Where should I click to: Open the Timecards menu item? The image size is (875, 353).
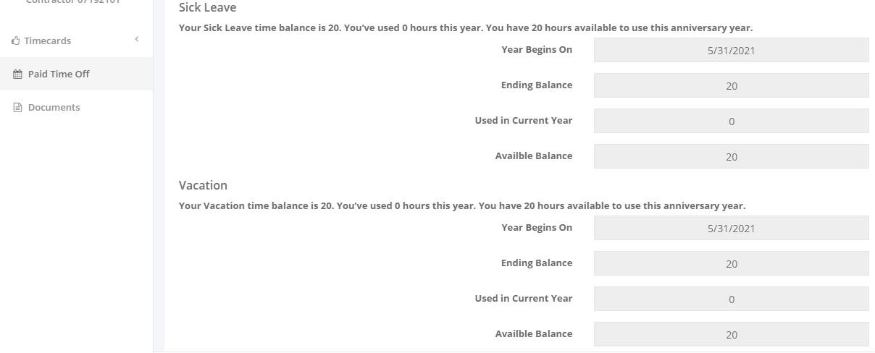[x=76, y=41]
